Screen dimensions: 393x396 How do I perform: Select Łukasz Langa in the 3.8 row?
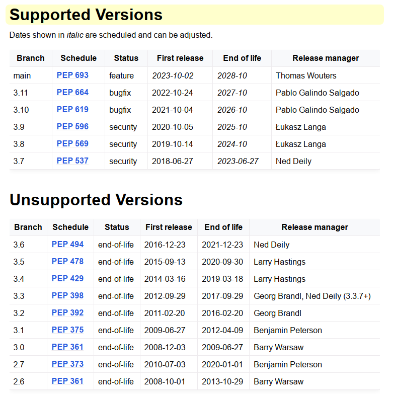pos(300,144)
